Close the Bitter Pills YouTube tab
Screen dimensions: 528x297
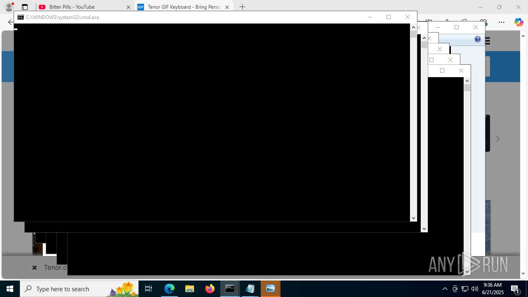coord(128,7)
